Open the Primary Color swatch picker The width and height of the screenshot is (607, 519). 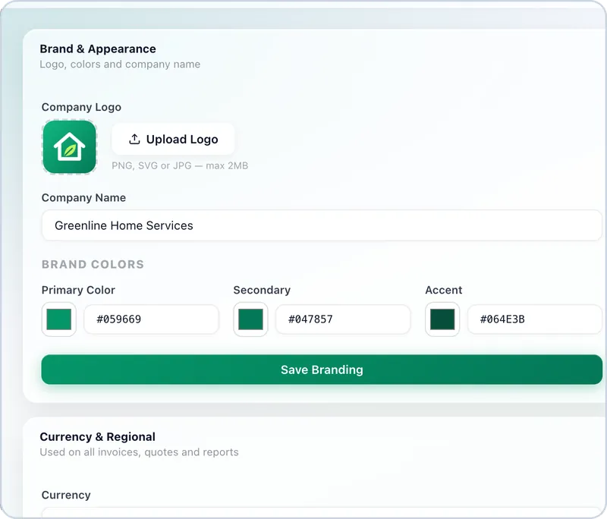click(x=59, y=319)
